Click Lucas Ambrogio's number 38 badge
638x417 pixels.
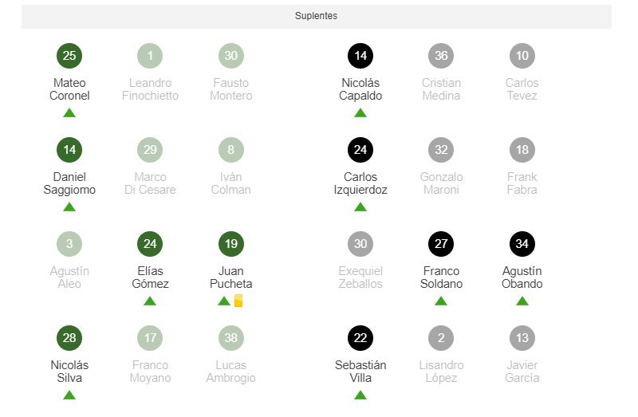231,338
